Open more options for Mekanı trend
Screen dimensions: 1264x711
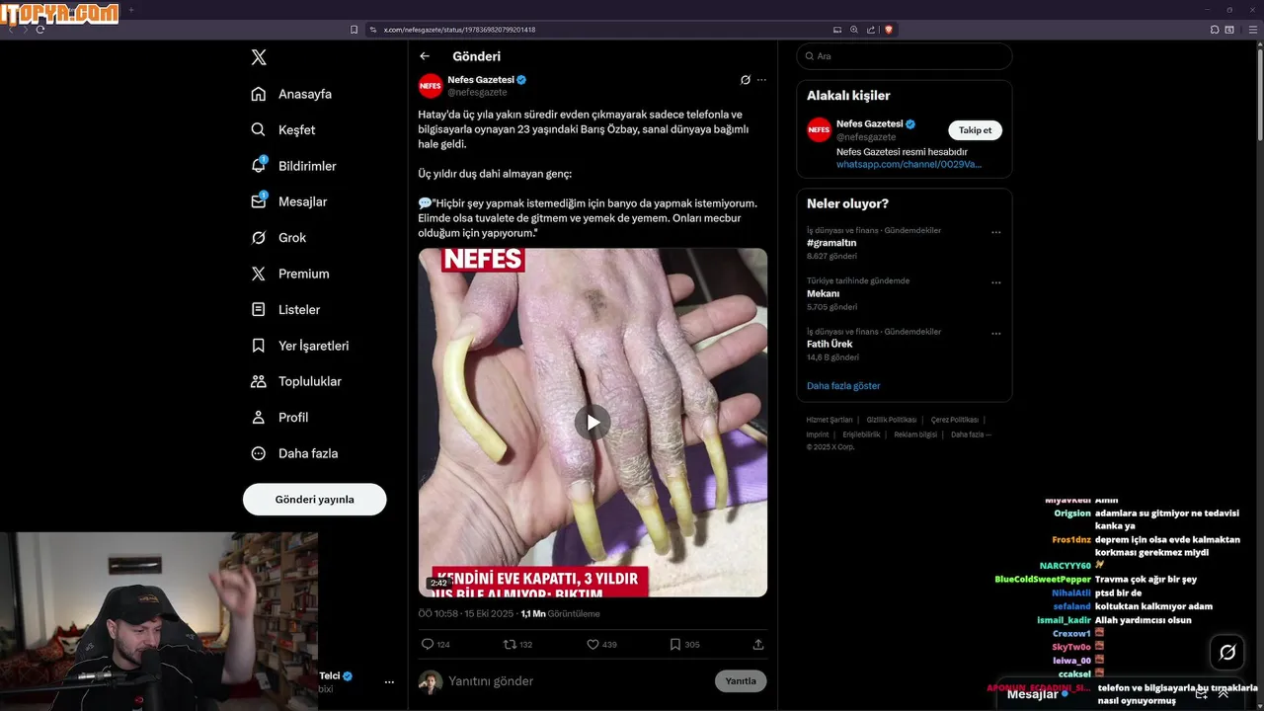coord(995,283)
